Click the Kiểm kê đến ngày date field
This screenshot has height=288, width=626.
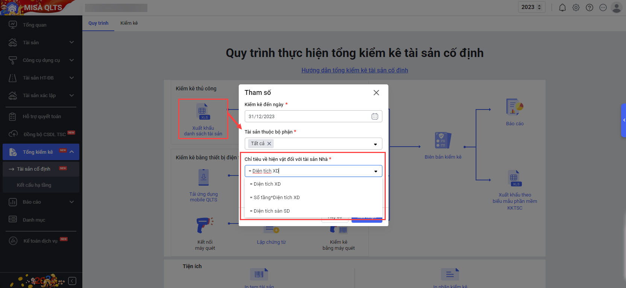(313, 116)
